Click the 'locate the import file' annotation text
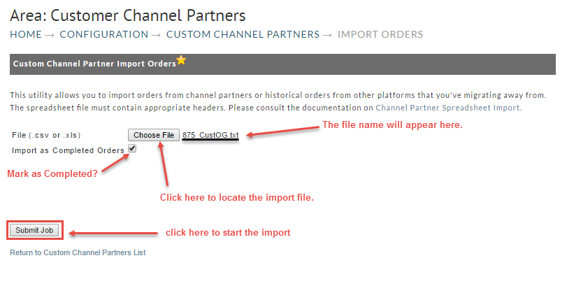The width and height of the screenshot is (567, 286). [x=237, y=197]
